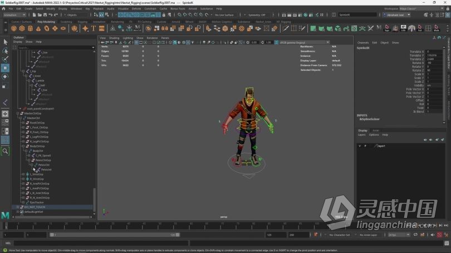Click the Multi-Cut knife shelf icon
The width and height of the screenshot is (451, 253).
(x=285, y=28)
